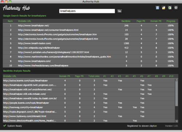Select the breathalyzer.digest08.twitt backlink row
This screenshot has height=132, width=182.
89,85
